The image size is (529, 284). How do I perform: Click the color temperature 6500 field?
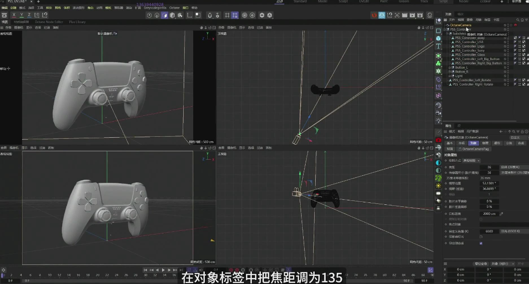[489, 231]
